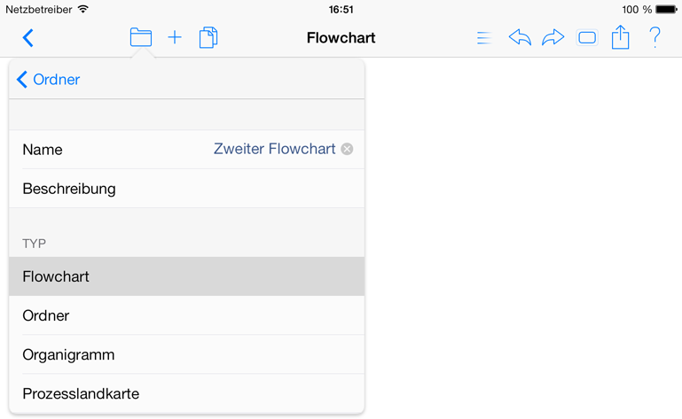This screenshot has height=419, width=682.
Task: Clear the Name field text
Action: coord(347,149)
